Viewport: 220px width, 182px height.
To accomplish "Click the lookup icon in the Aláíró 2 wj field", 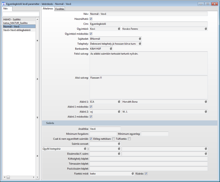I will [x=119, y=112].
